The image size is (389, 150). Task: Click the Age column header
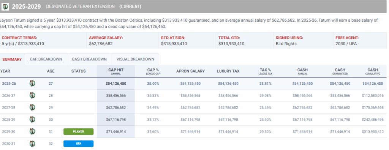[x=51, y=71]
